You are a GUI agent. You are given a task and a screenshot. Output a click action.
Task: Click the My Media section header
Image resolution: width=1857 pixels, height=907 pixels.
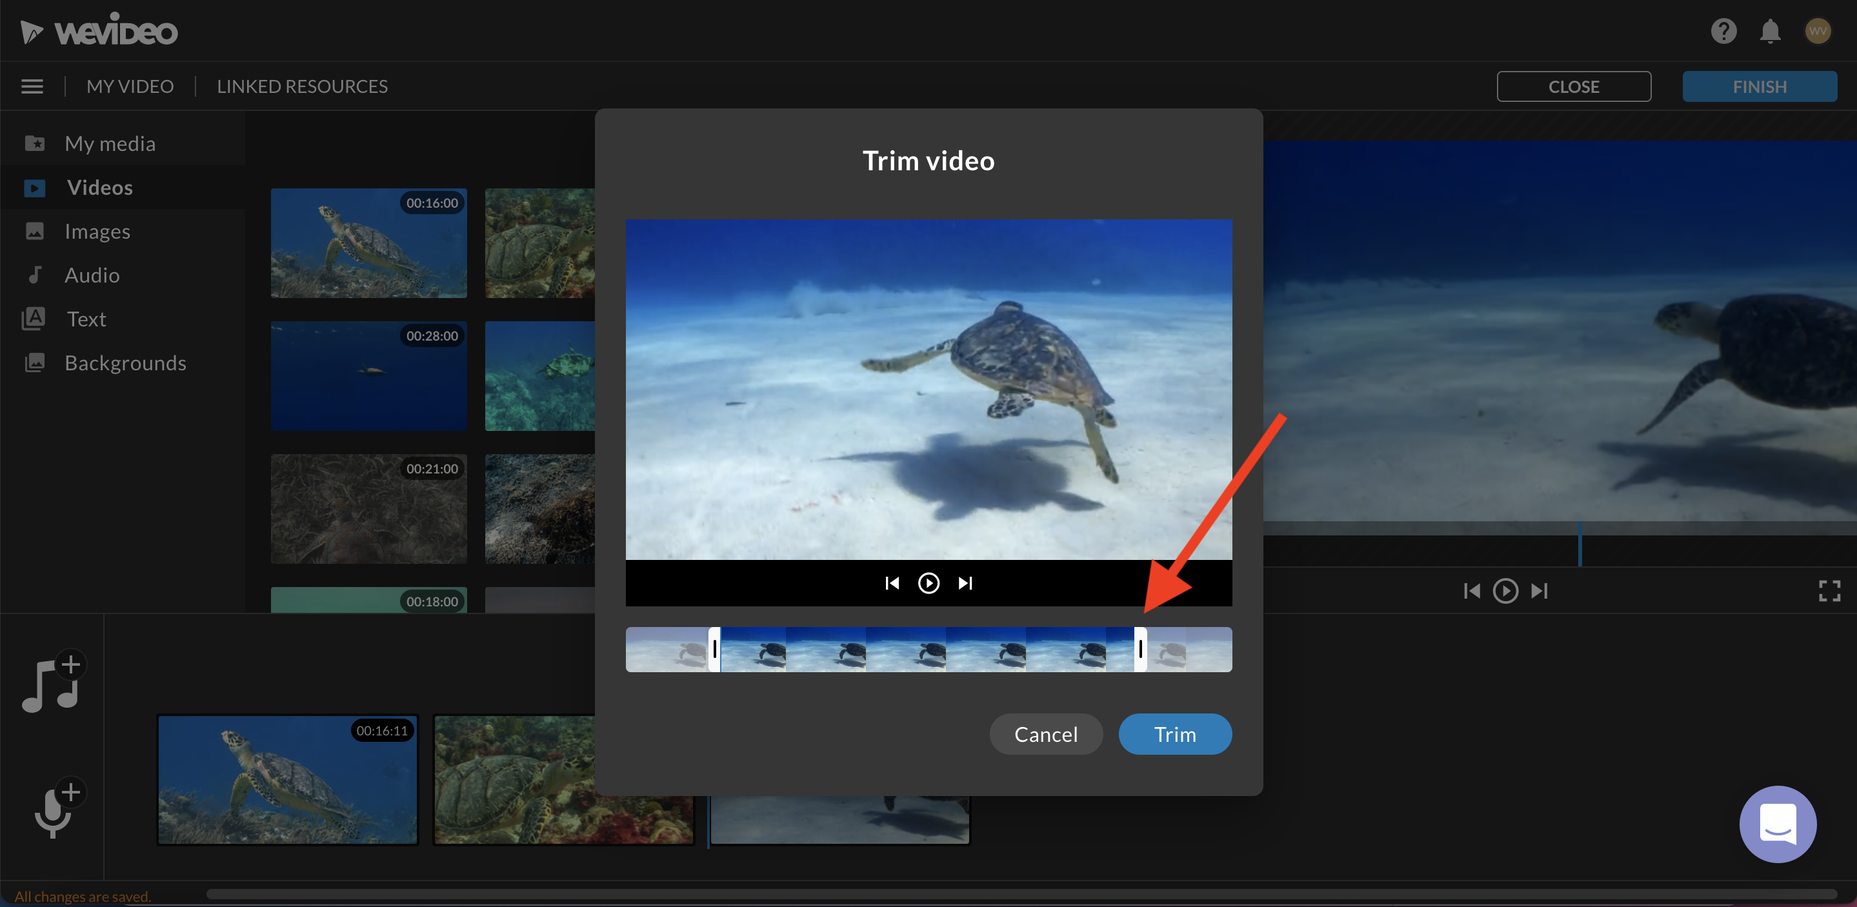[110, 142]
